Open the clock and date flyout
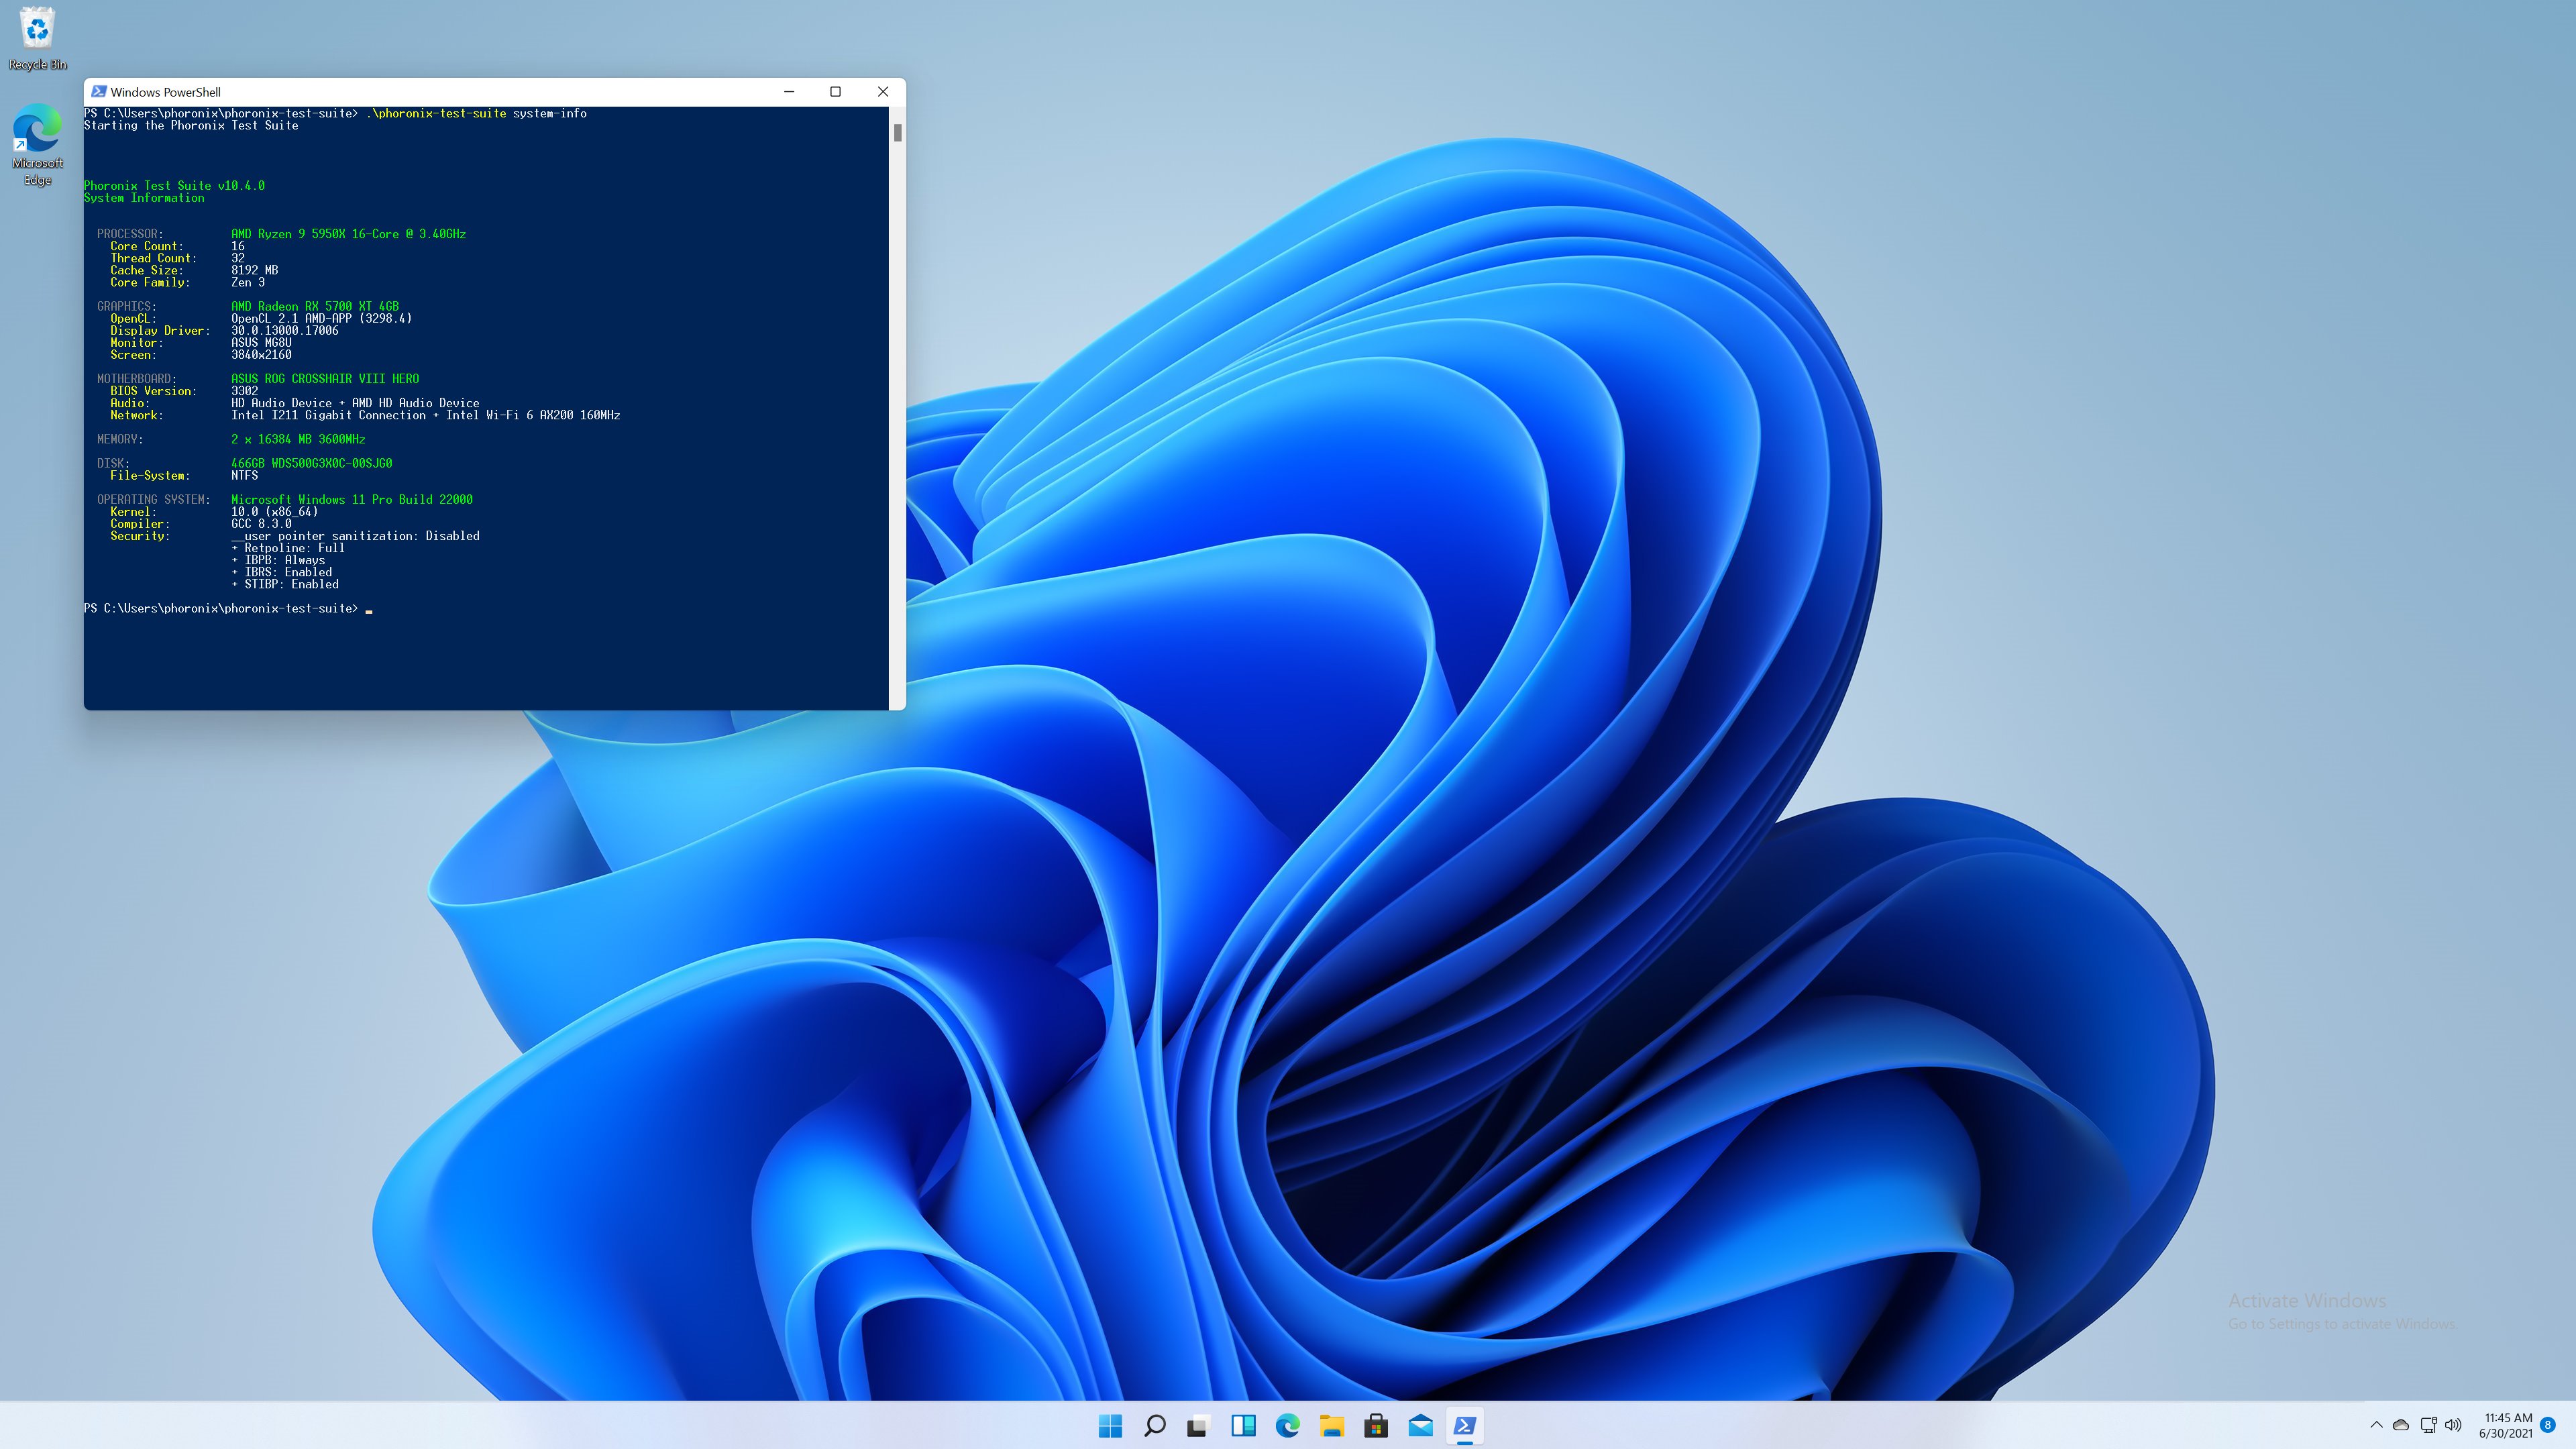Image resolution: width=2576 pixels, height=1449 pixels. point(2507,1425)
